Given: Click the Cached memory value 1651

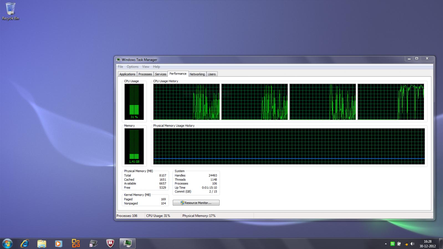Looking at the screenshot, I should [x=163, y=179].
